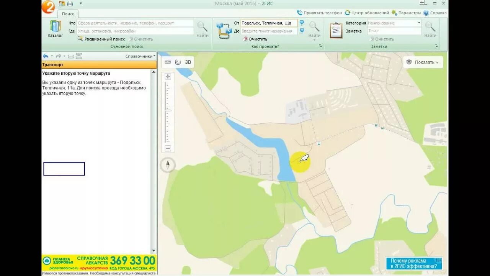Click the collapse-list icon in panel toolbar
Viewport: 490px width, 276px height.
(71, 56)
